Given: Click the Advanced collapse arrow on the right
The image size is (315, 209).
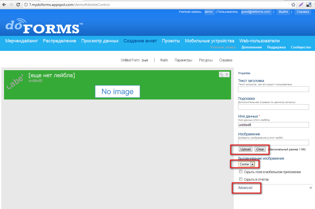Looking at the screenshot, I should (x=310, y=188).
